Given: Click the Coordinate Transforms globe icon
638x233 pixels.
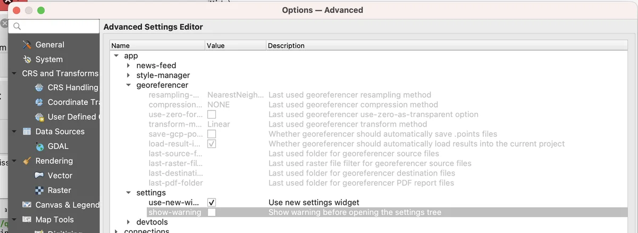Looking at the screenshot, I should 39,102.
